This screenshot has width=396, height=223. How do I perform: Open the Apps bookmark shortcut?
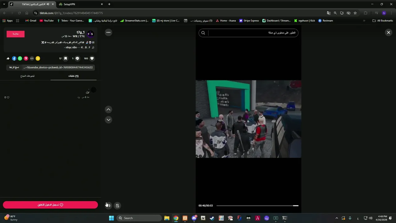[x=7, y=21]
